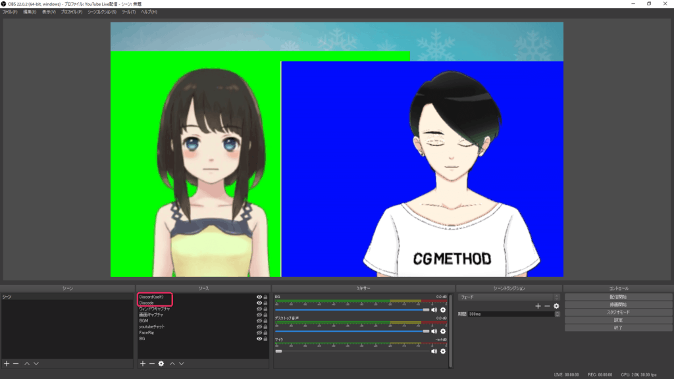674x379 pixels.
Task: Open source properties gear icon
Action: [161, 363]
